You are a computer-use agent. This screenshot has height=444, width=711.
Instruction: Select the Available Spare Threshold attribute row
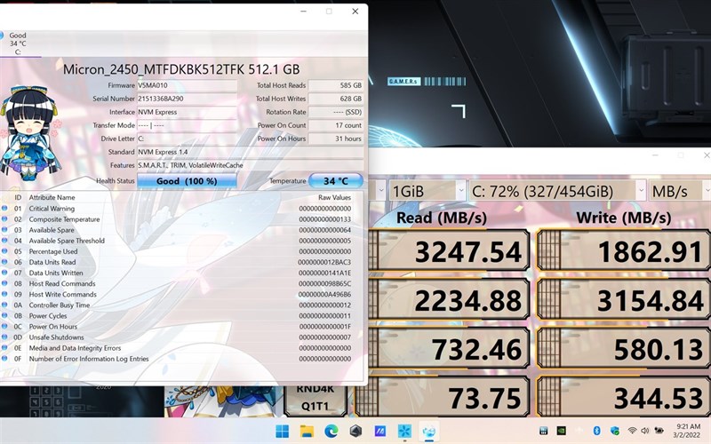(x=181, y=241)
